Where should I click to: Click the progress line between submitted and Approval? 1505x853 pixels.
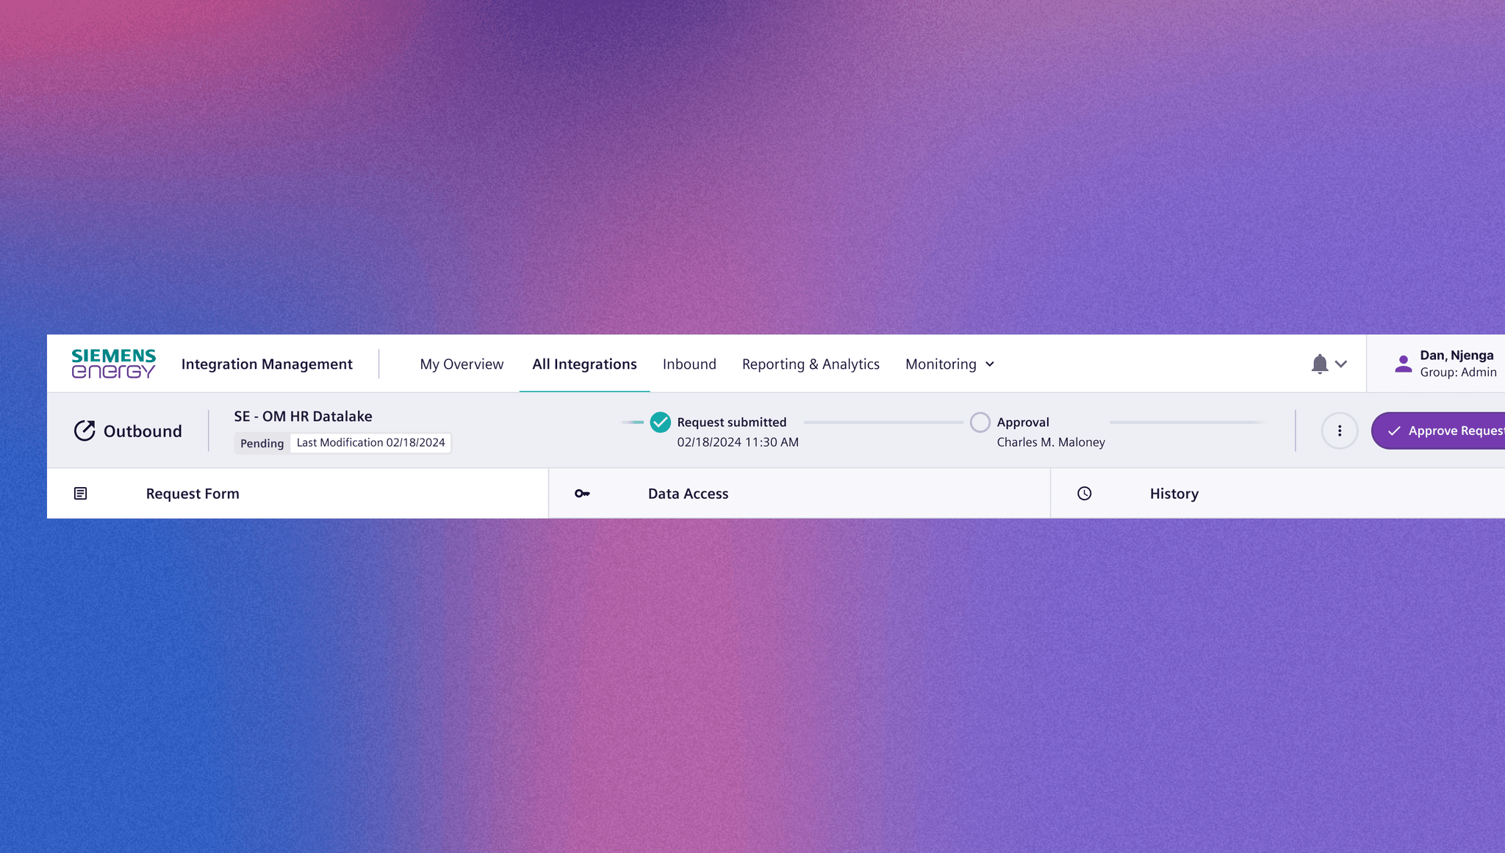click(x=882, y=422)
